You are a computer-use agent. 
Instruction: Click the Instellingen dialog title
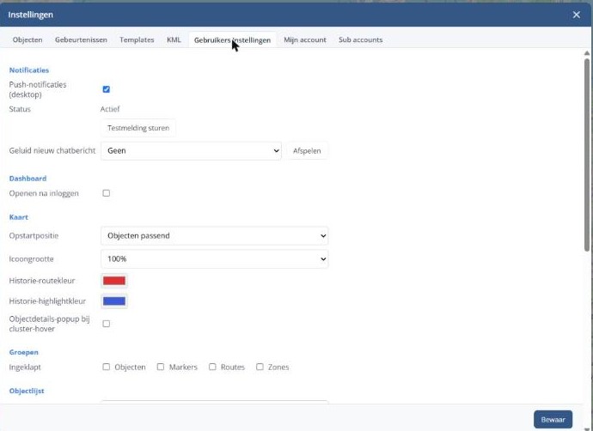(x=31, y=15)
